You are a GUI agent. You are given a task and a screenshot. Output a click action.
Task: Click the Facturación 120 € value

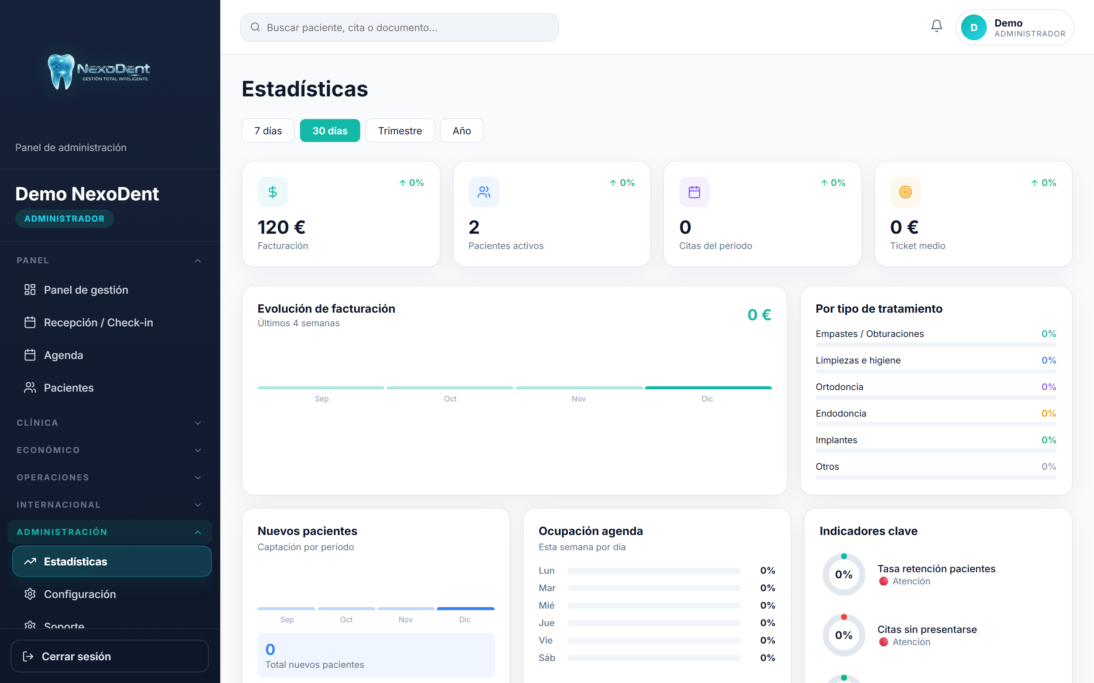[x=281, y=227]
